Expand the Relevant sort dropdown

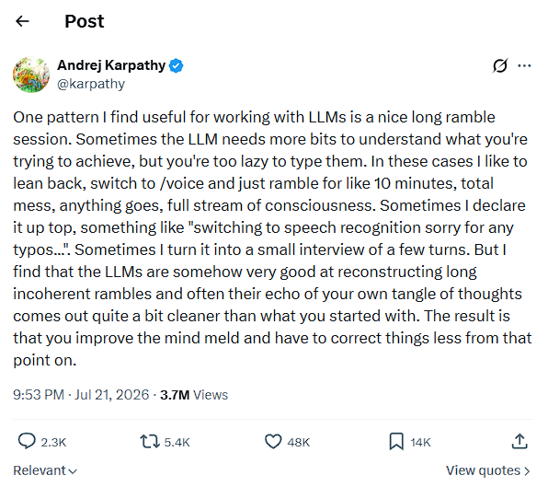click(x=45, y=471)
